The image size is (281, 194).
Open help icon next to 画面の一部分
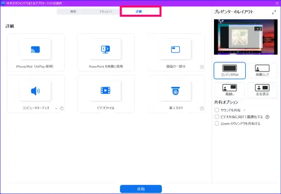(202, 67)
